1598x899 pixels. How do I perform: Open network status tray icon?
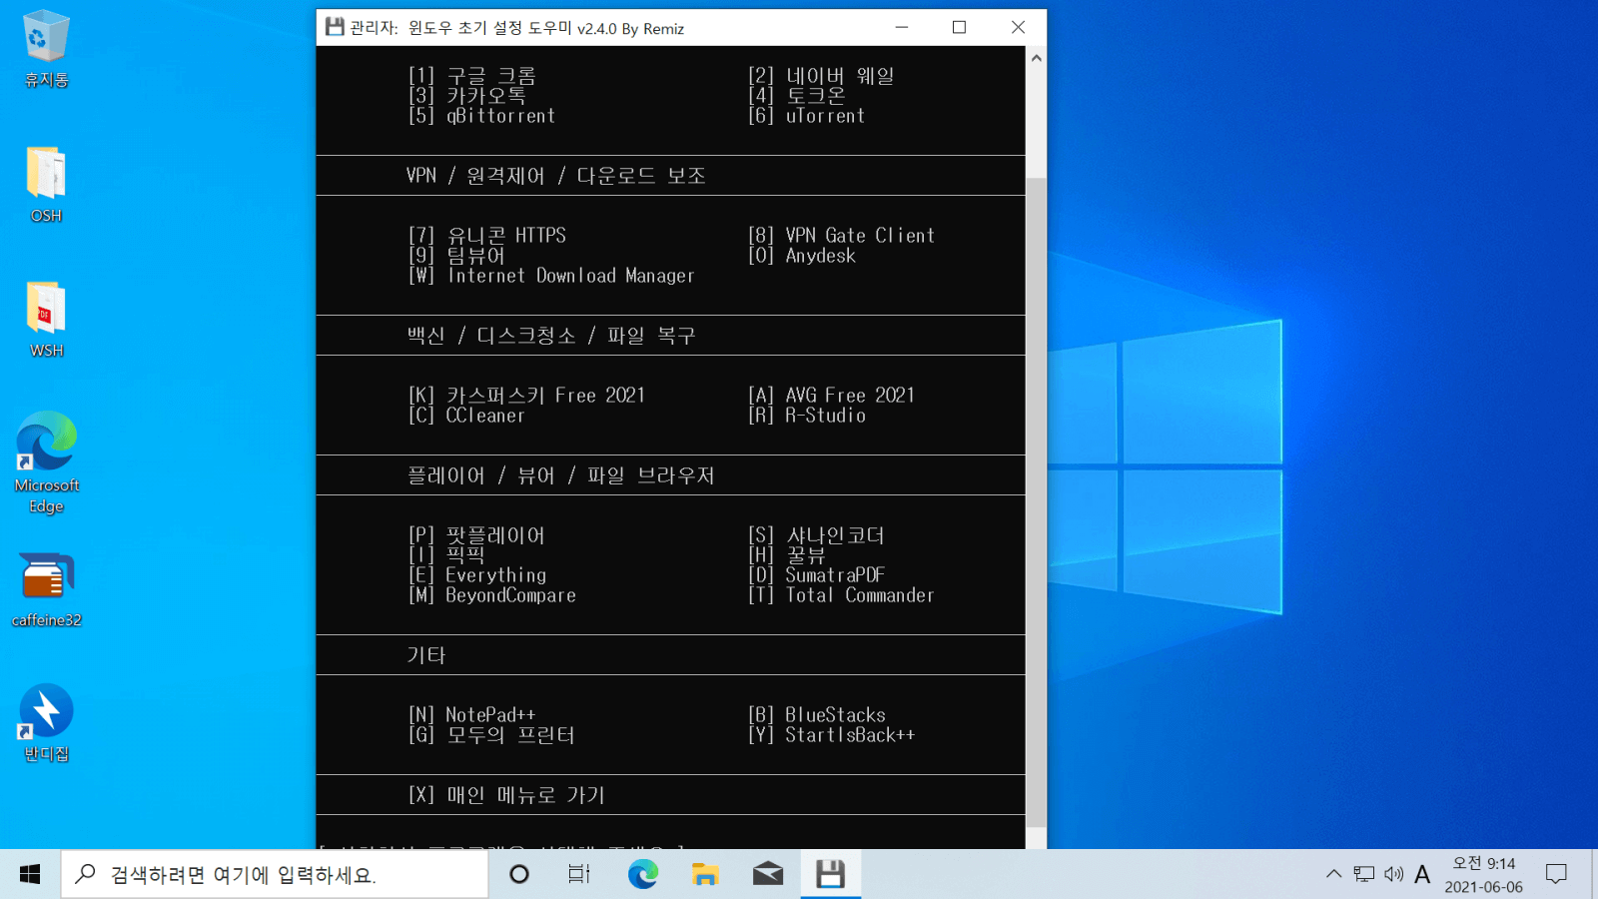(x=1363, y=874)
